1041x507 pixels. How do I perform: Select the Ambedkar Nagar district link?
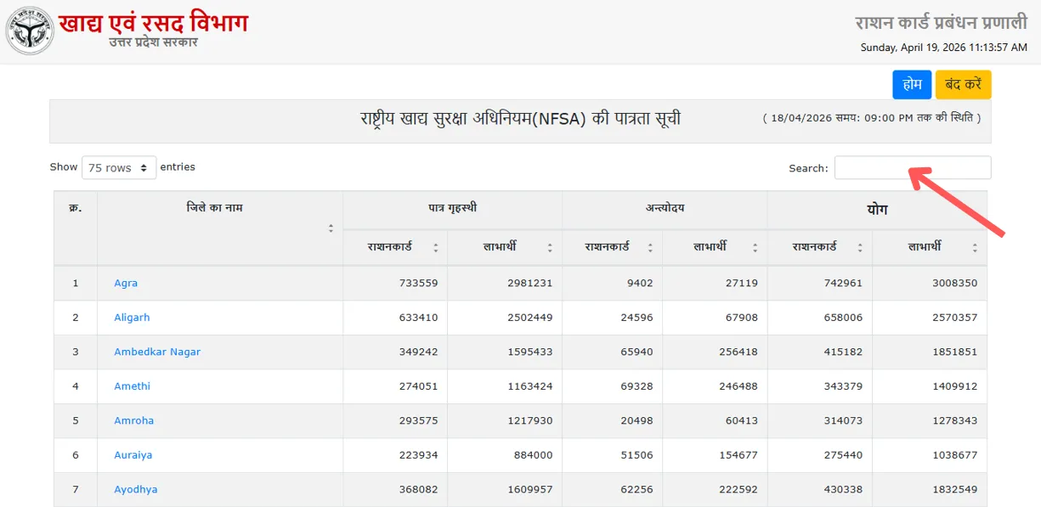[x=157, y=352]
